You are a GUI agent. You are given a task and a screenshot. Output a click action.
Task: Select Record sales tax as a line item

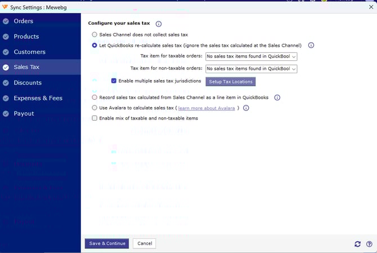pos(95,97)
